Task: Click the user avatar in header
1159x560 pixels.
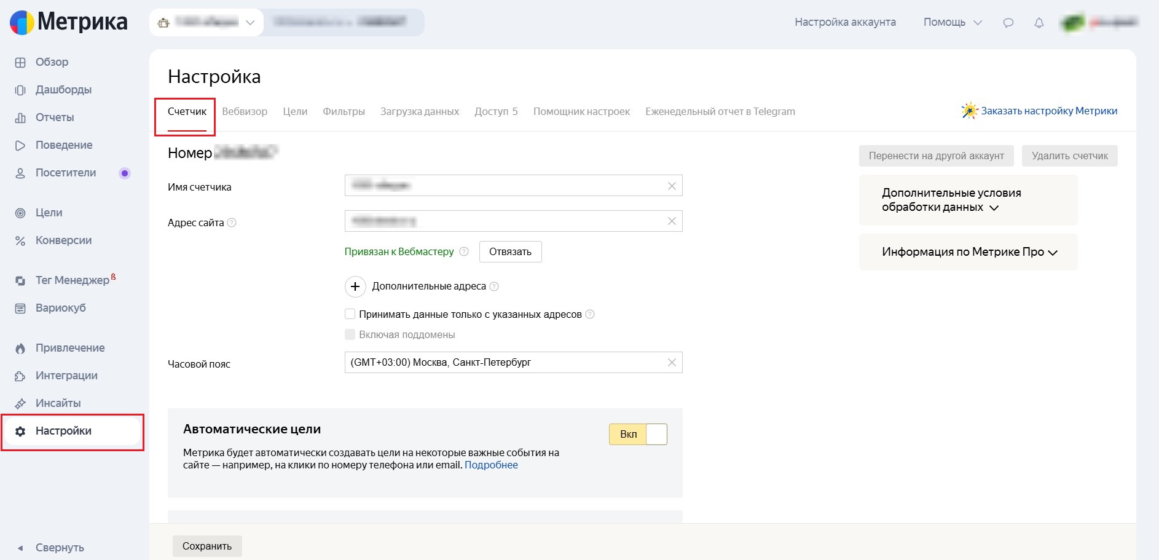Action: pyautogui.click(x=1072, y=23)
